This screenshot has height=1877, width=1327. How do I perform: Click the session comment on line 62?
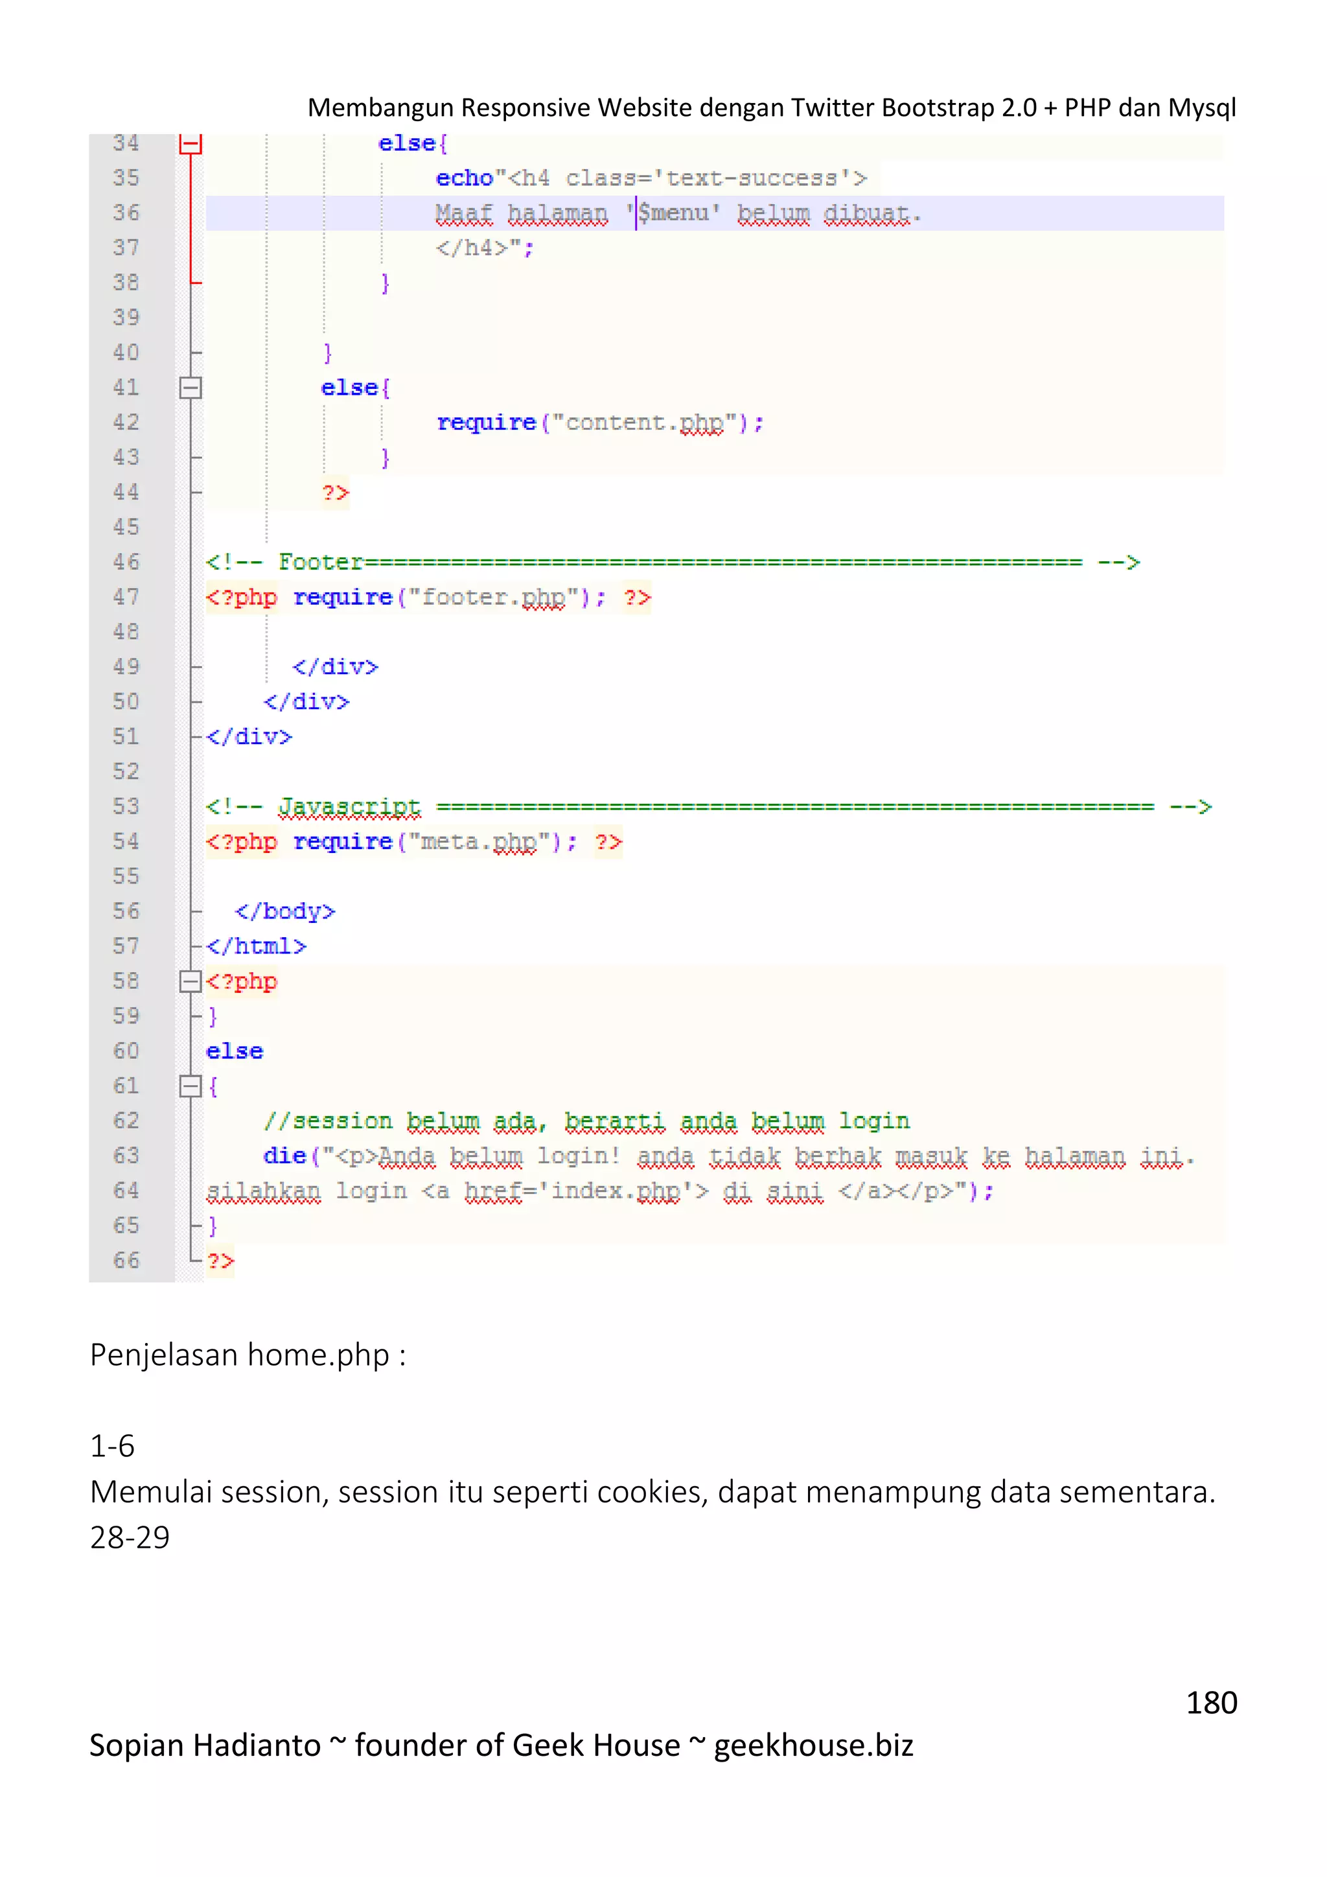click(586, 1121)
